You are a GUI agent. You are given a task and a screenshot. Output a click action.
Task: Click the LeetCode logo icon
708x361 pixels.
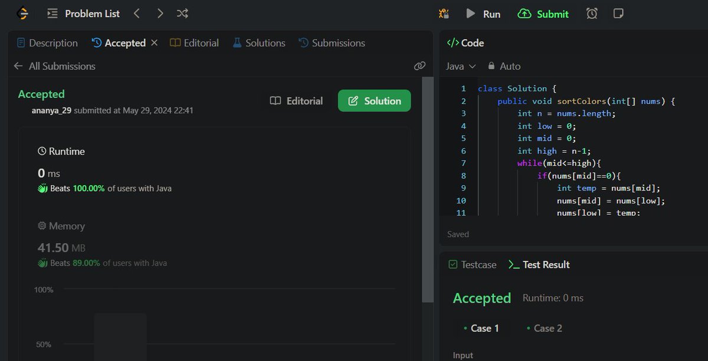coord(23,13)
